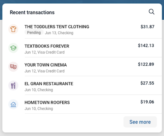Click the blue house home category icon
Image resolution: width=164 pixels, height=136 pixels.
tap(13, 104)
